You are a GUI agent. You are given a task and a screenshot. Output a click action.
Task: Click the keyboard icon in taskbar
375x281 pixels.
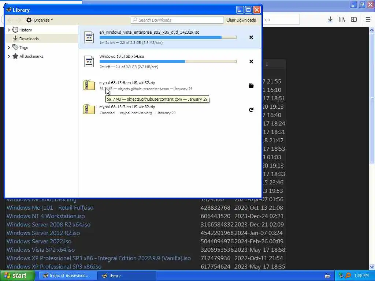pos(327,276)
